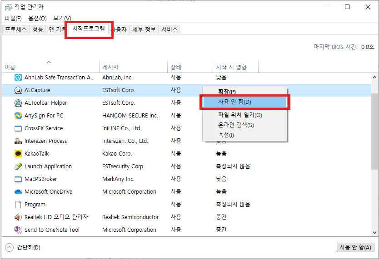379x259 pixels.
Task: Click publisher MarkAny Inc.
Action: pos(118,179)
